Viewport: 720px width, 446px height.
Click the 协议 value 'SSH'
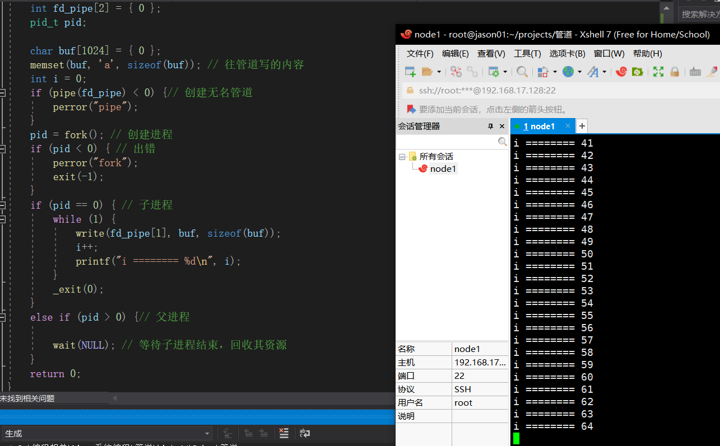click(x=480, y=389)
